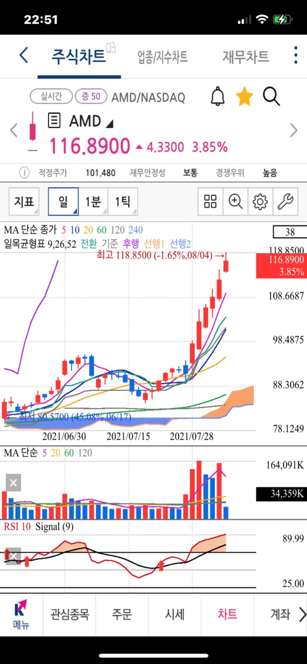Tap the zoom-in magnifier tool
The width and height of the screenshot is (307, 664).
pyautogui.click(x=235, y=201)
